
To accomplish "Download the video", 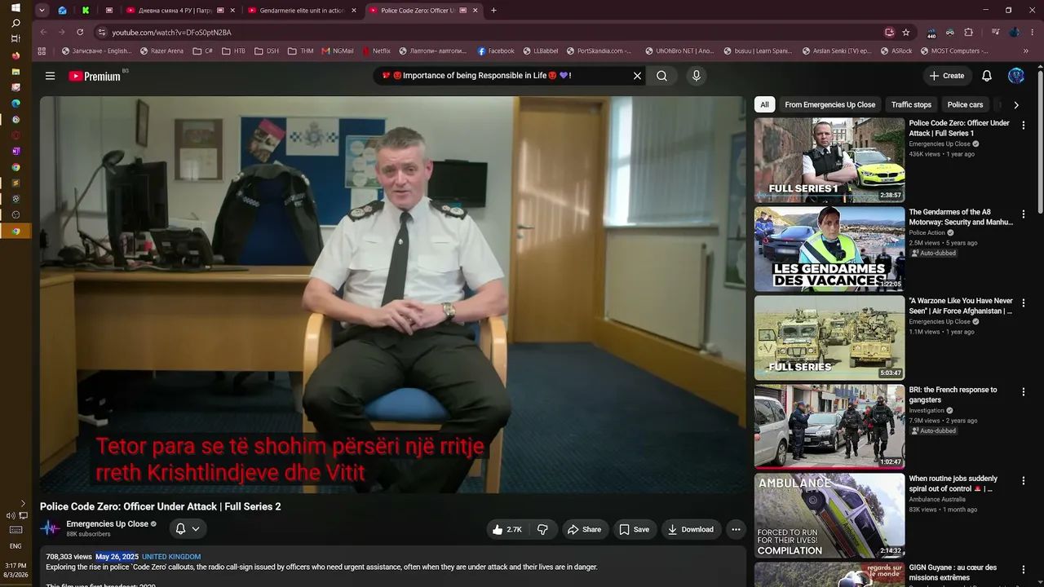I will click(691, 529).
